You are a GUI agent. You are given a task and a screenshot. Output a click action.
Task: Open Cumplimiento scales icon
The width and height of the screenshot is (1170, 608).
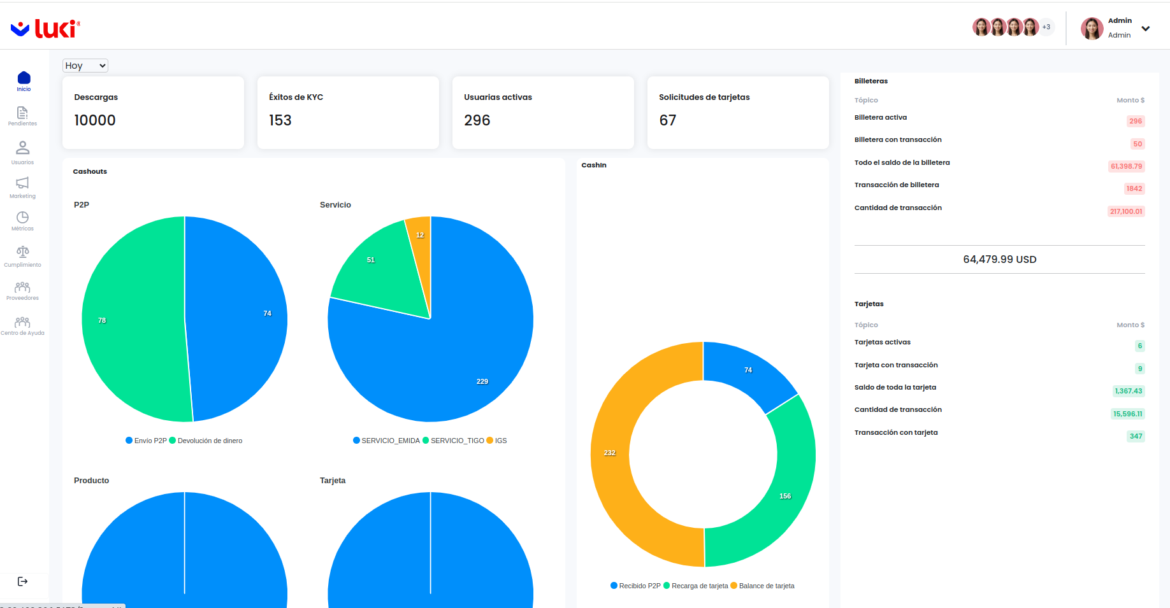pyautogui.click(x=22, y=252)
